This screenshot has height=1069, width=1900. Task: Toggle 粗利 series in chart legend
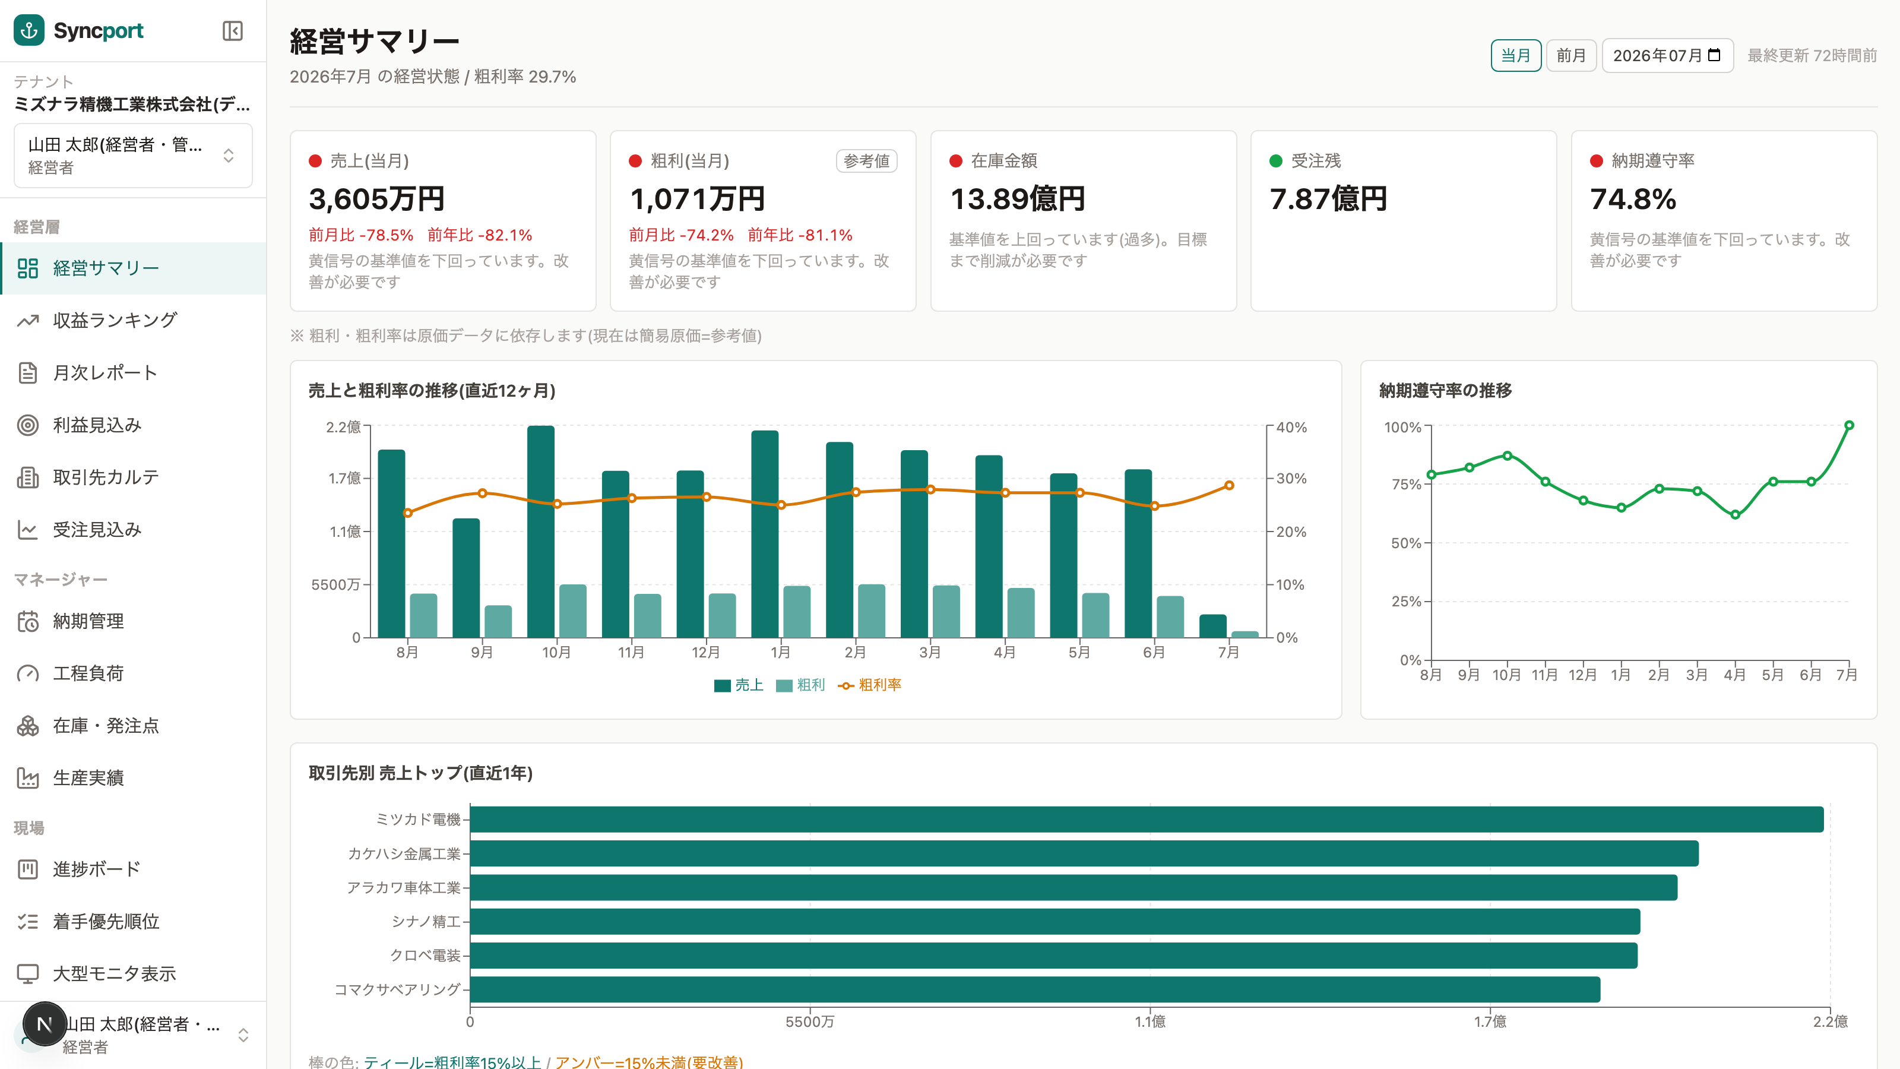point(800,685)
